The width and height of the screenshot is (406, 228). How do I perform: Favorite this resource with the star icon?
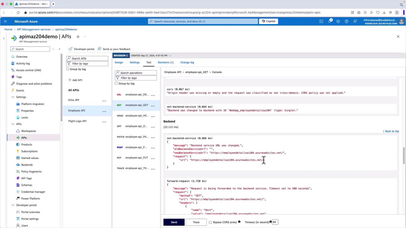(78, 37)
